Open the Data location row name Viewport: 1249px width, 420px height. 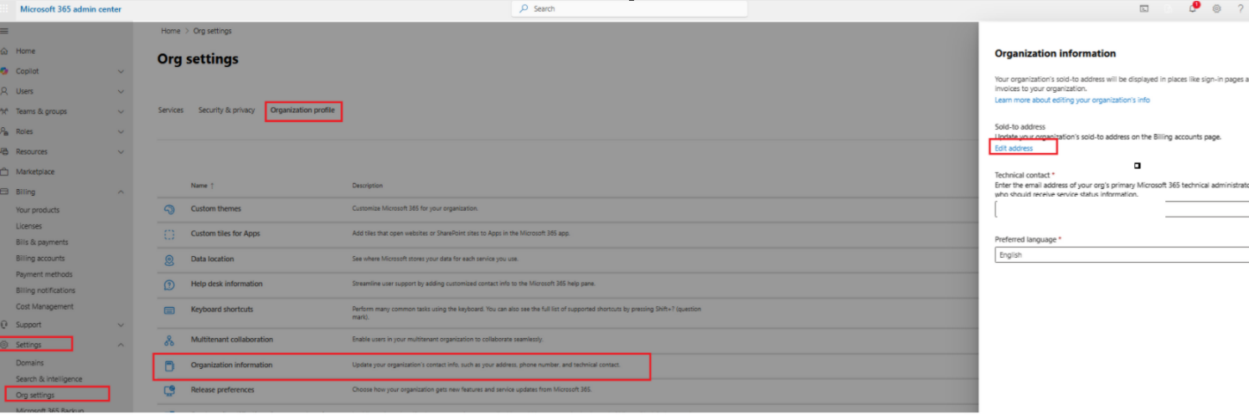212,259
